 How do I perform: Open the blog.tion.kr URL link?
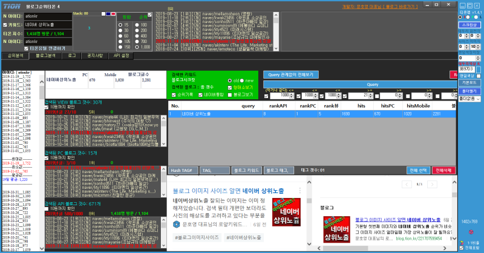(419, 238)
